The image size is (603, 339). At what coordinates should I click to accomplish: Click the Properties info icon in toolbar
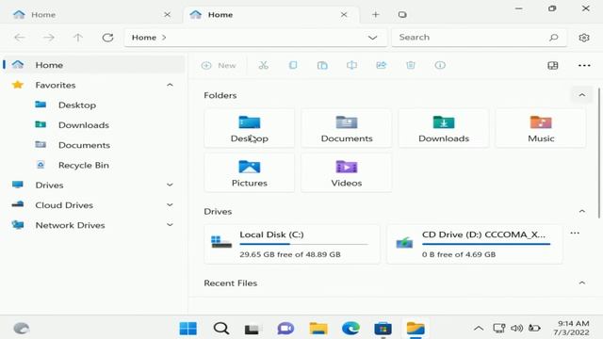pyautogui.click(x=440, y=65)
